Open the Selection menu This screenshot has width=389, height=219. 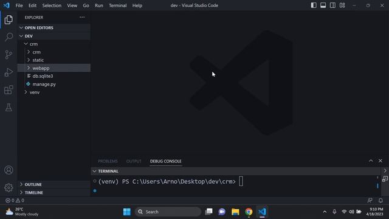[x=52, y=5]
